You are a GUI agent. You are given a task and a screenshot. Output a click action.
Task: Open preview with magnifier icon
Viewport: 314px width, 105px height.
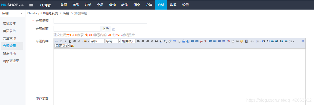165,41
